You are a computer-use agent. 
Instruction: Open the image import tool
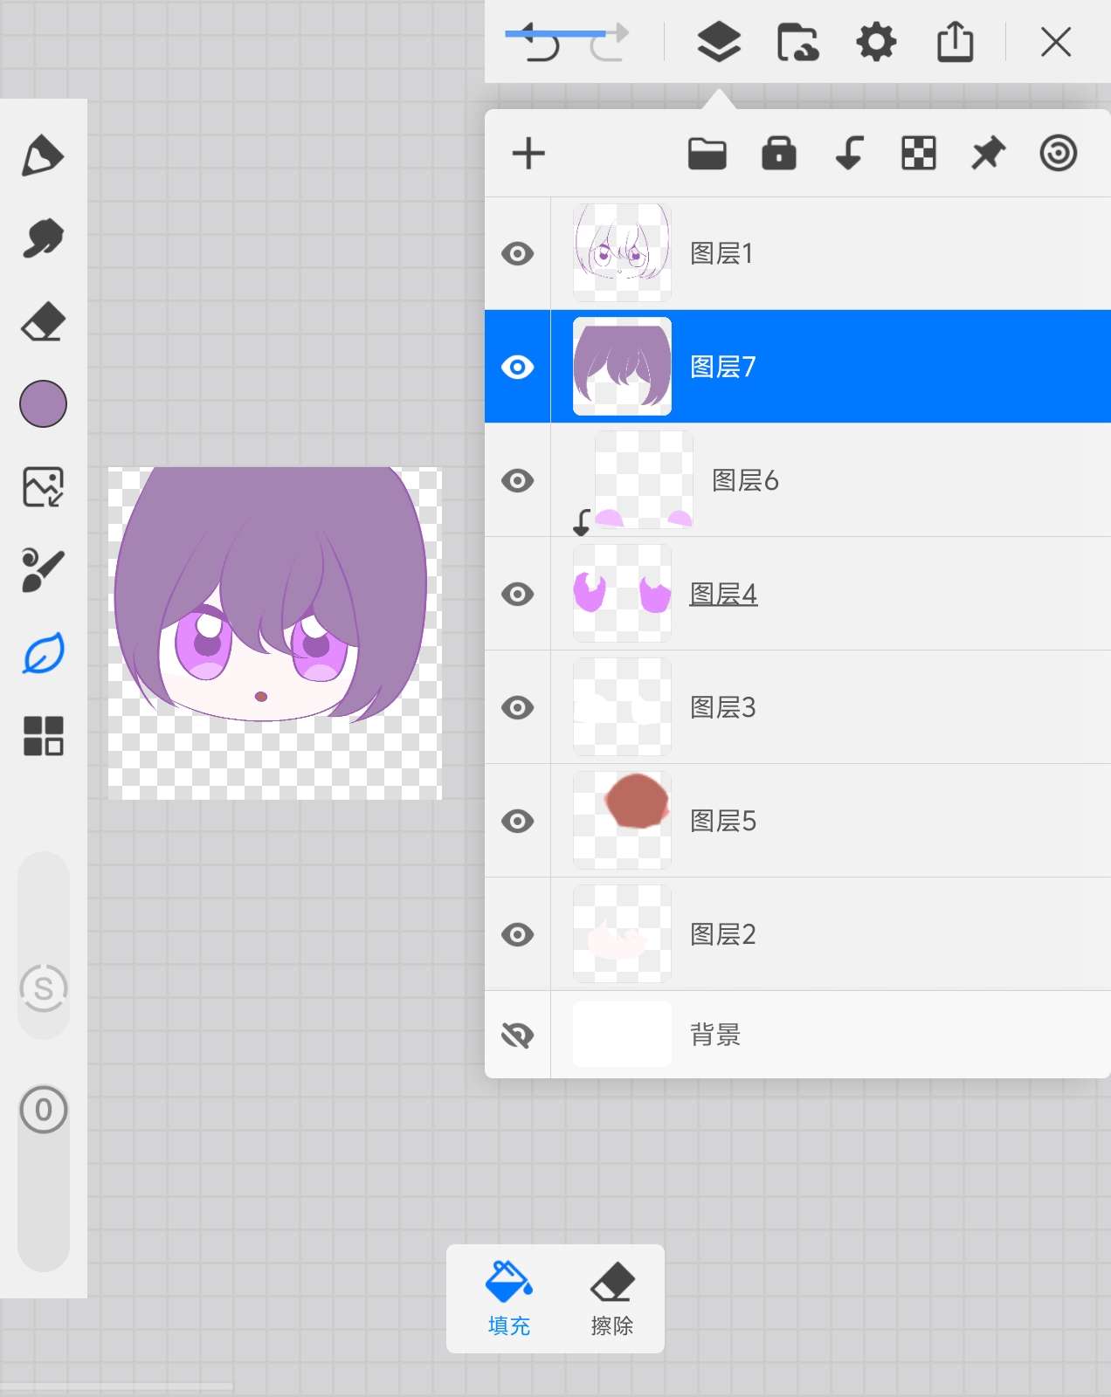click(43, 487)
